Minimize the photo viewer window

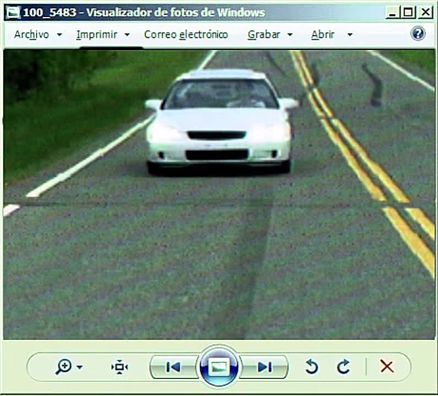click(392, 13)
